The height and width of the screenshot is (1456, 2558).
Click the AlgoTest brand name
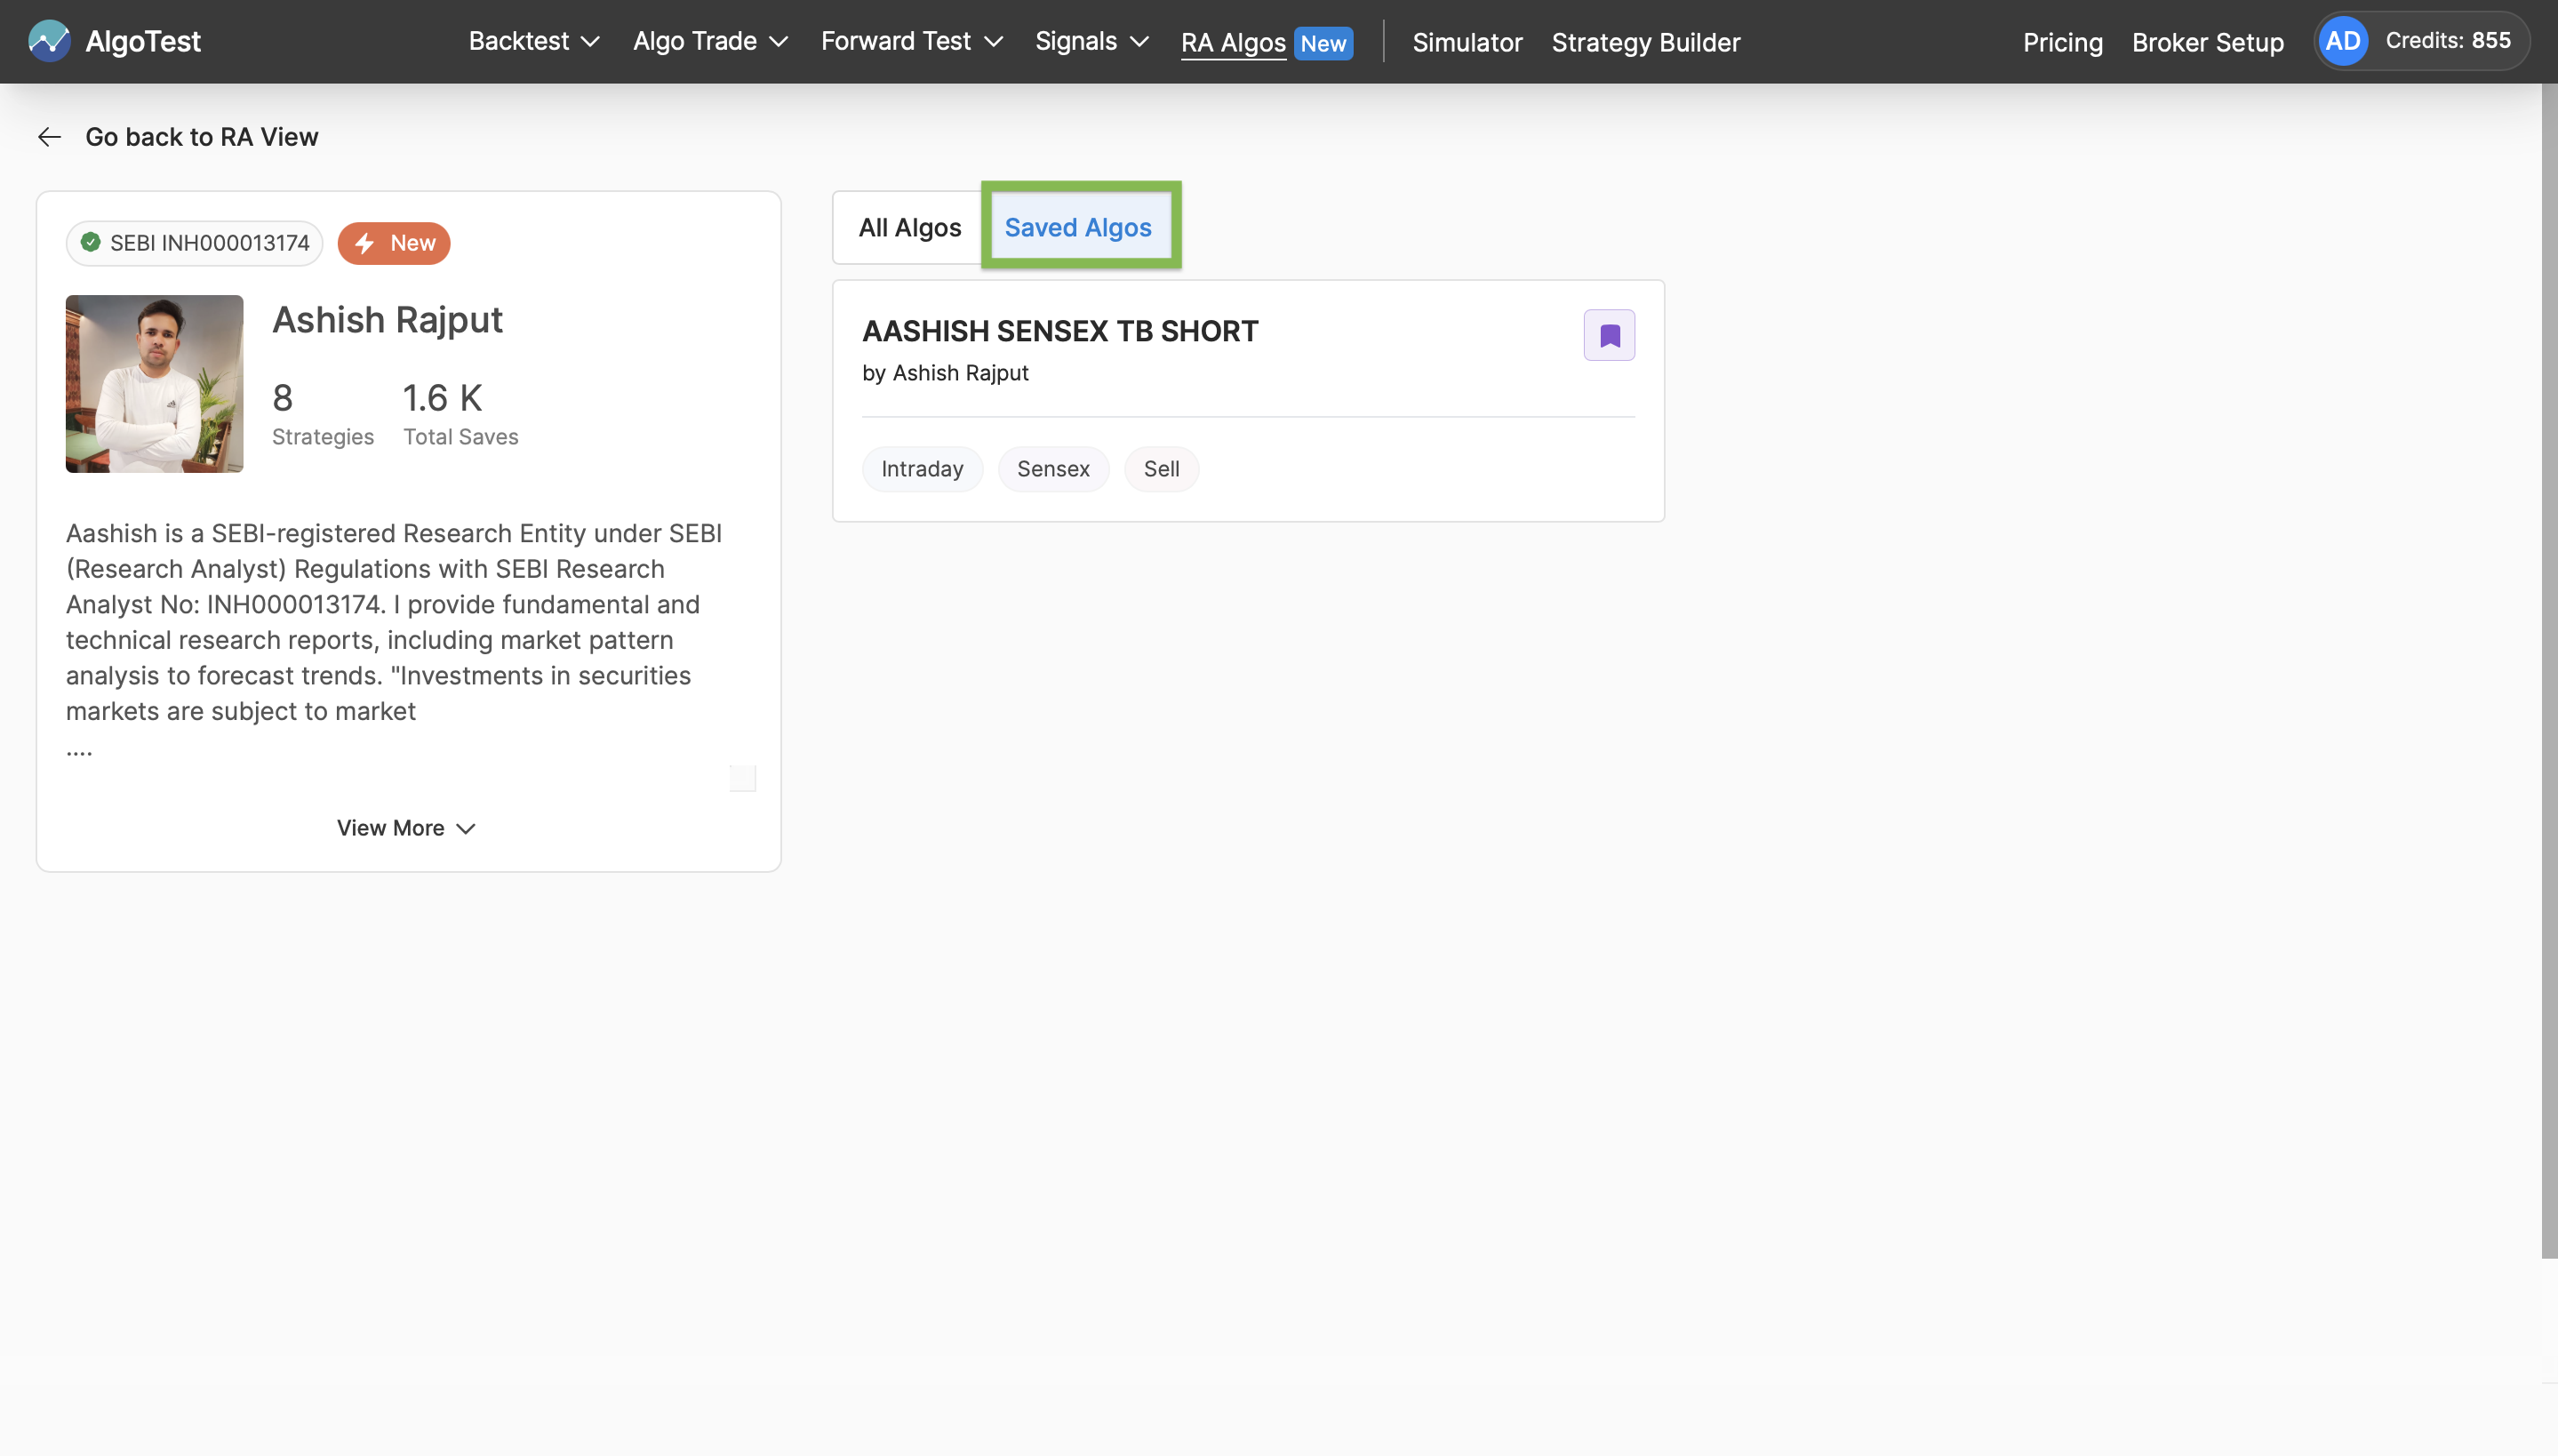coord(143,41)
